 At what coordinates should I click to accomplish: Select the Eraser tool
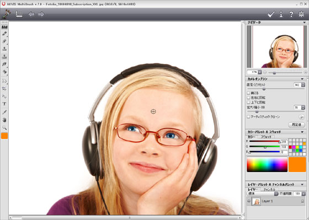pyautogui.click(x=4, y=41)
